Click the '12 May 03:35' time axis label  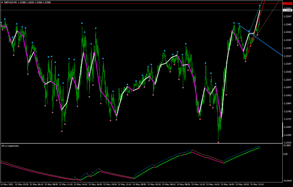[x=22, y=185]
